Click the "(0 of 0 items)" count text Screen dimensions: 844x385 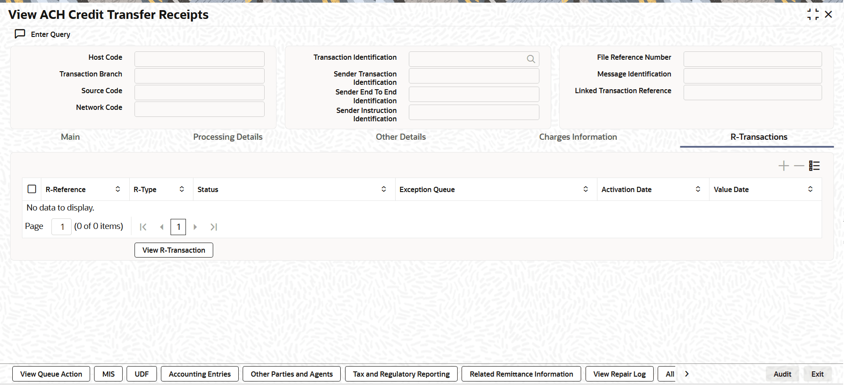98,226
